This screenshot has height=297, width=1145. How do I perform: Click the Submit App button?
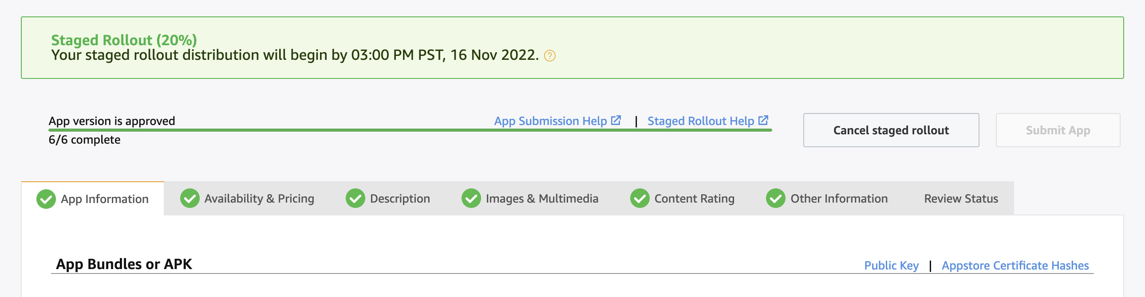click(x=1058, y=130)
